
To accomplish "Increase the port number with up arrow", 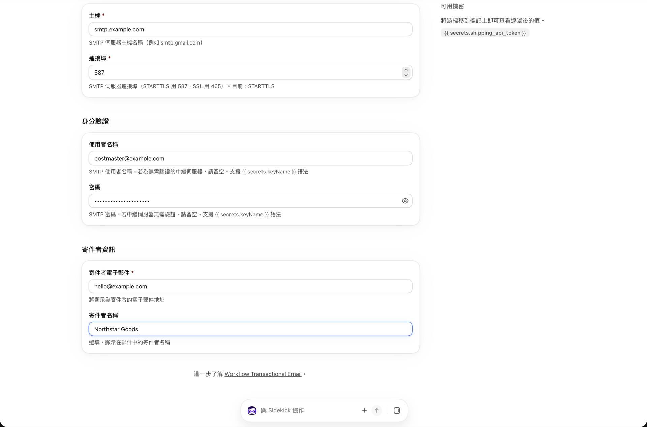I will [406, 70].
